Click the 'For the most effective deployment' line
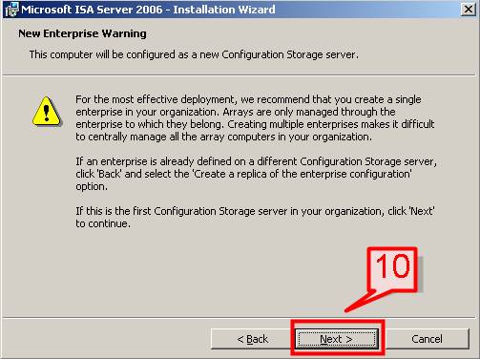Screen dimensions: 480x359 [x=248, y=99]
